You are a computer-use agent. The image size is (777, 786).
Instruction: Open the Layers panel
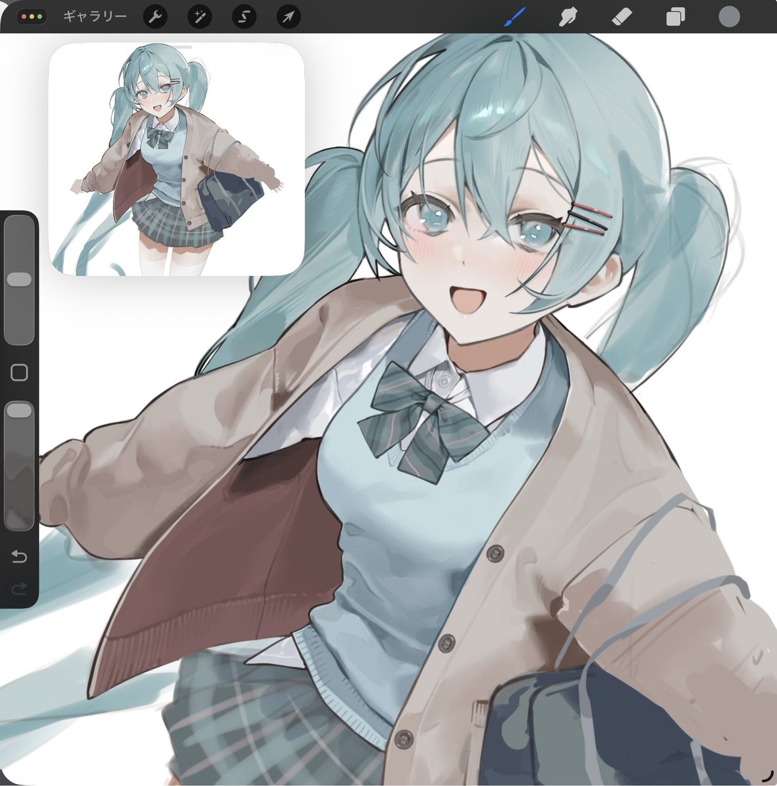coord(675,17)
